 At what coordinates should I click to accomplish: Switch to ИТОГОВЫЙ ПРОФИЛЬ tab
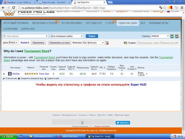tap(16, 23)
